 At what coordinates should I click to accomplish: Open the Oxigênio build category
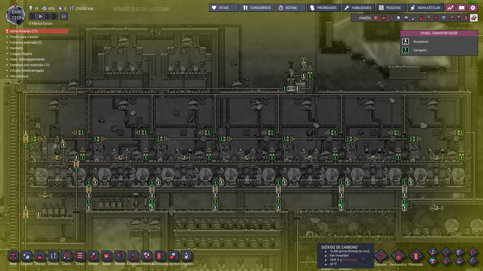tap(26, 256)
